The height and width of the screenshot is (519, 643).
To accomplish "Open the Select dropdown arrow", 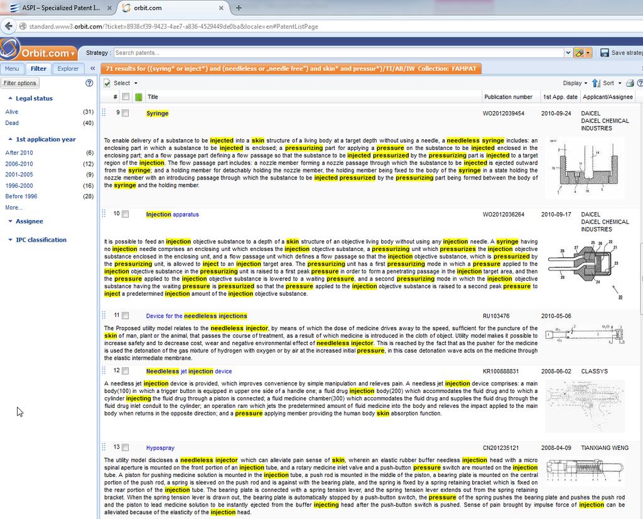I will pos(136,83).
